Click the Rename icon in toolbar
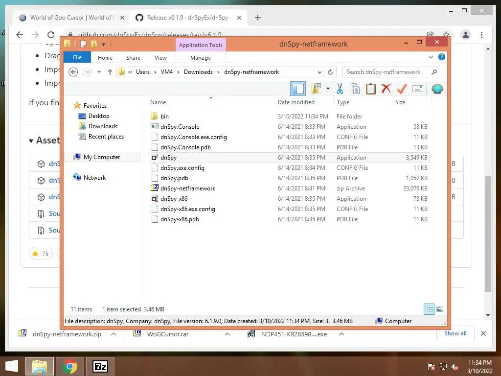The width and height of the screenshot is (501, 376). 418,89
